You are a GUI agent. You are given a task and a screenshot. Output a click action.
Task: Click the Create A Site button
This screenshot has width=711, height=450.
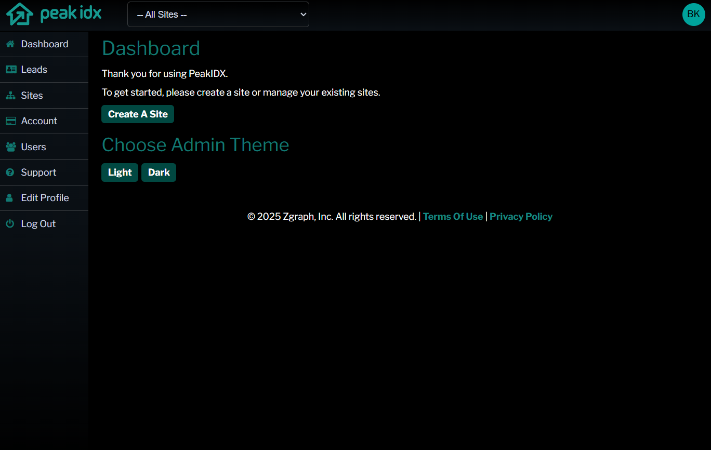click(x=137, y=114)
